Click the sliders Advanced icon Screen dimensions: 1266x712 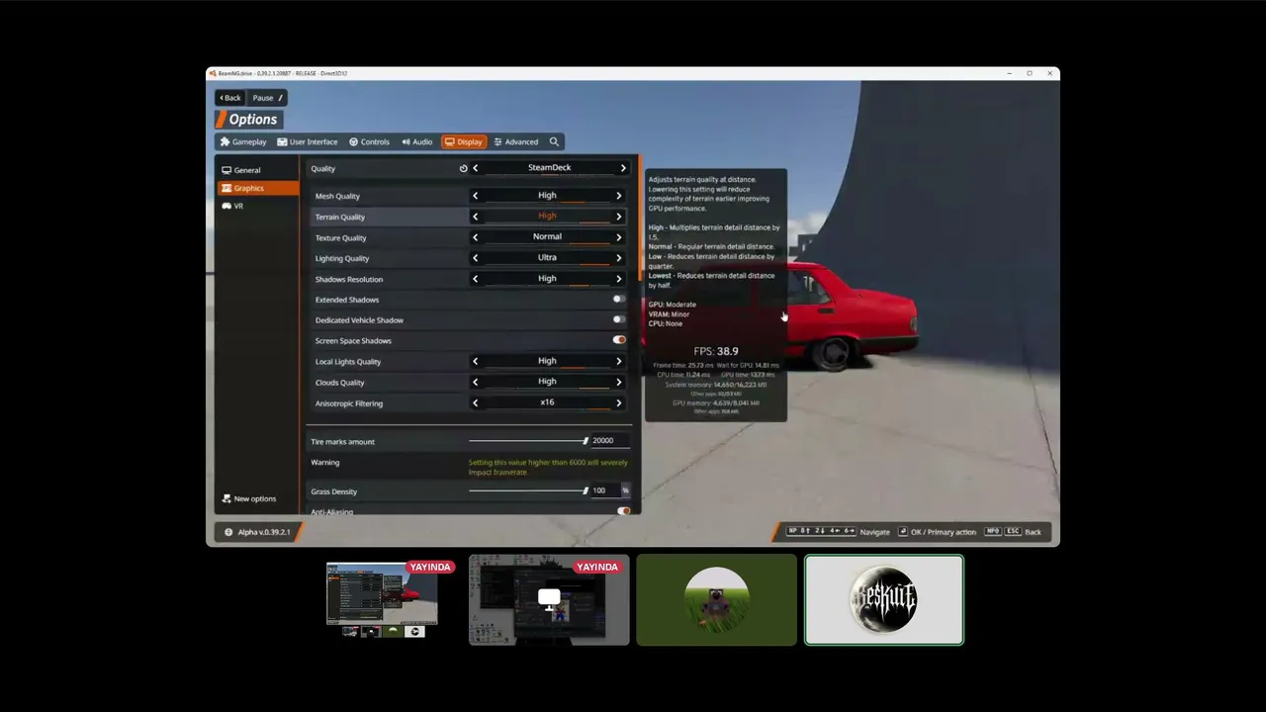(x=497, y=141)
